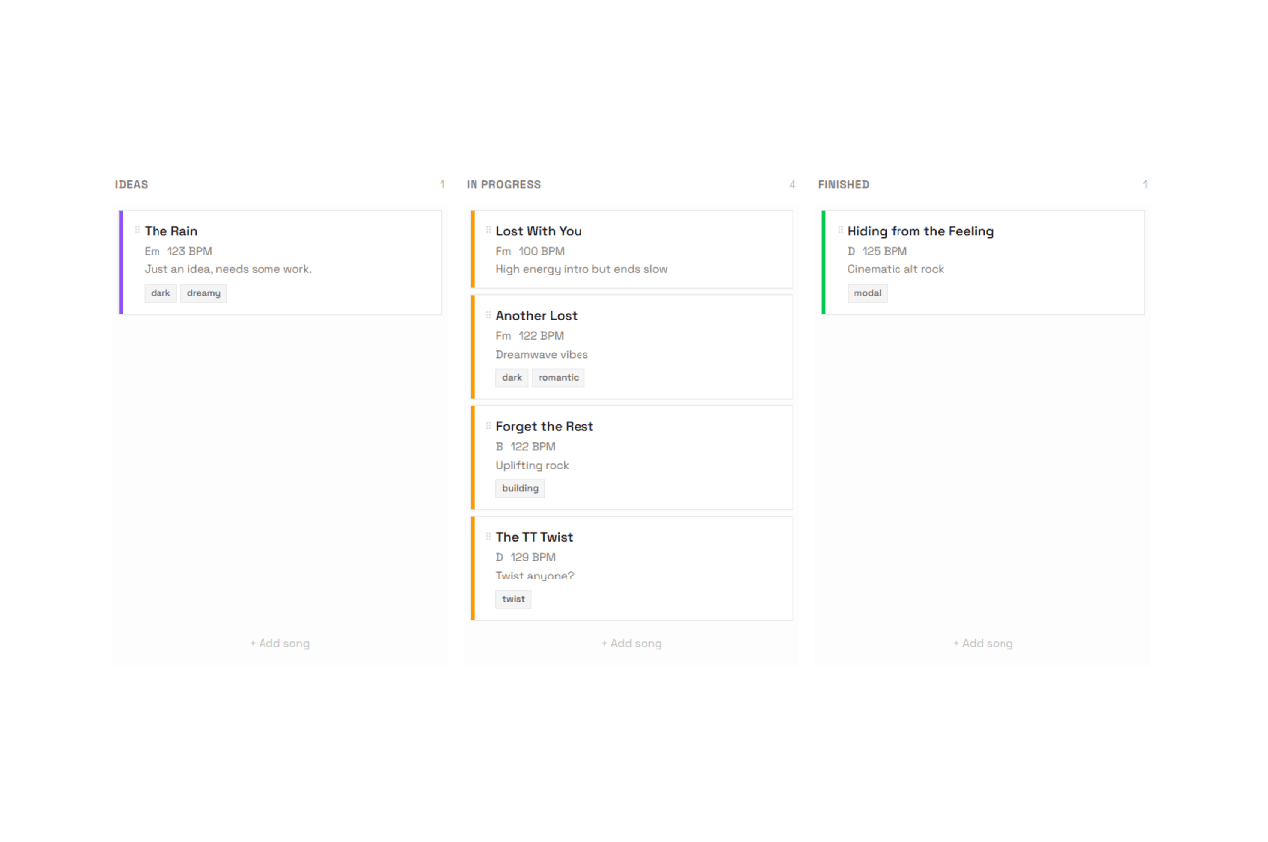Click the '100 BPM' tempo on Lost With You
Screen dimensions: 1268x842
(542, 251)
